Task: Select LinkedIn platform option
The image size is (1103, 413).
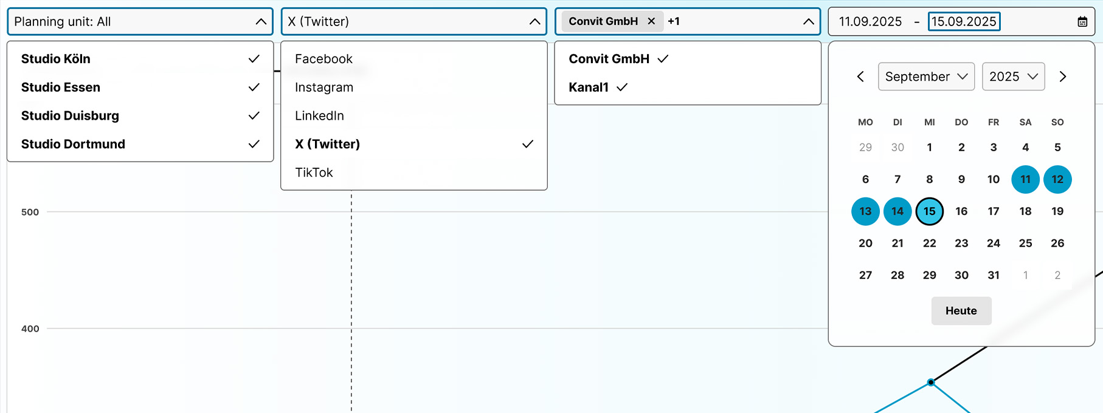Action: coord(319,115)
